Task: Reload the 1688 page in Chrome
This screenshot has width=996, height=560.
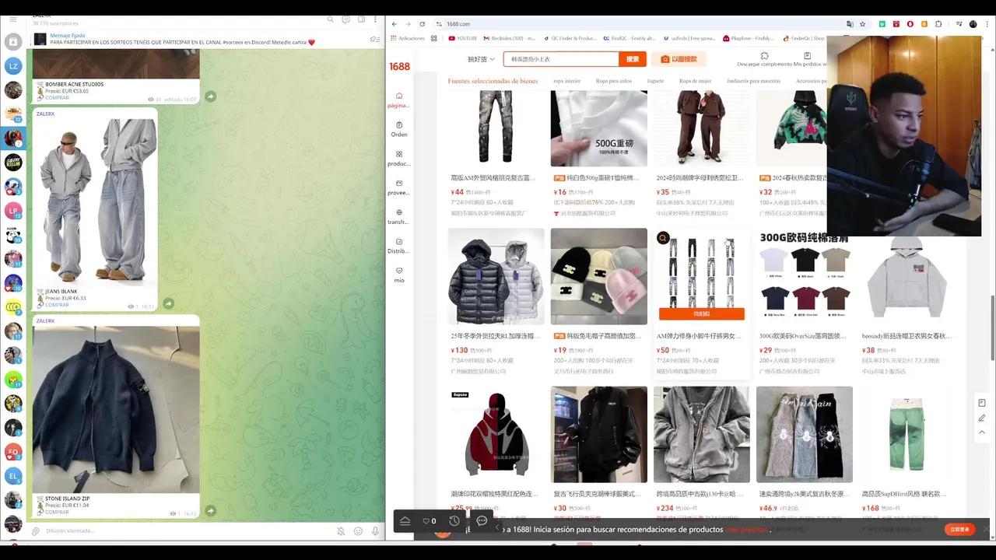Action: click(x=423, y=24)
